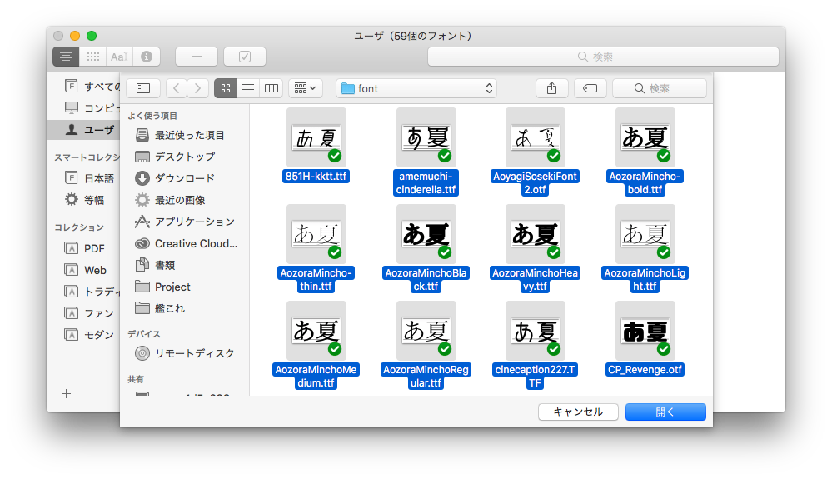Click the share button in dialog

[x=552, y=88]
